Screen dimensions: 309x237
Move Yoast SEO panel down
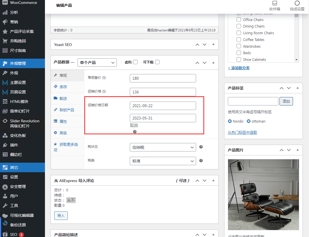(x=205, y=45)
